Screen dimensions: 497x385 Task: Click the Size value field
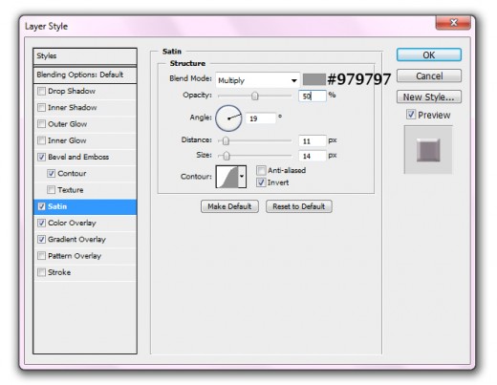(313, 156)
